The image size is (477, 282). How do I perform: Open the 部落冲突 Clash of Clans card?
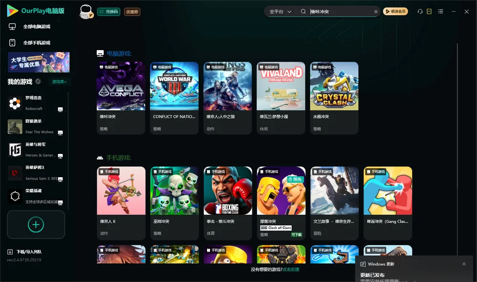click(x=281, y=203)
